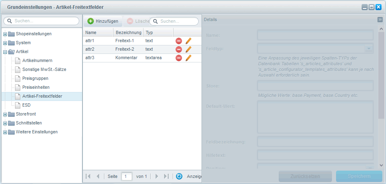Sort by the Bezeichnung column header
This screenshot has width=386, height=184.
pos(128,32)
